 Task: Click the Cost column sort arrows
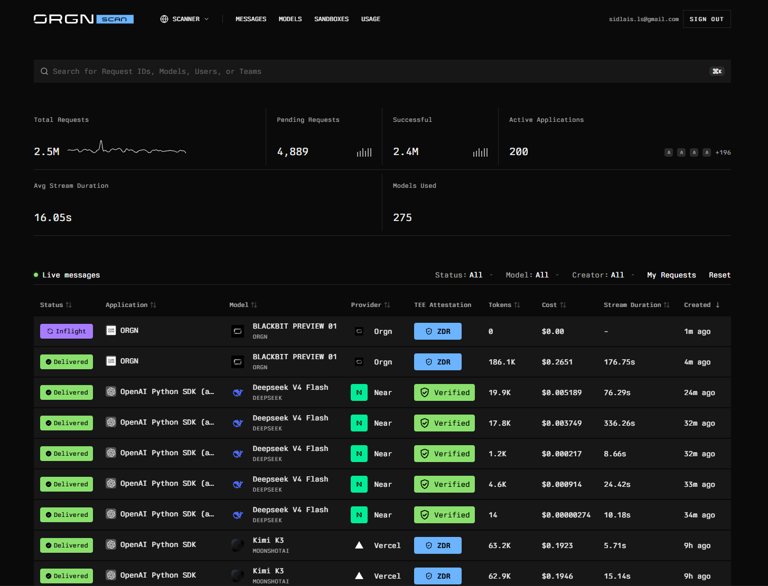pyautogui.click(x=563, y=305)
